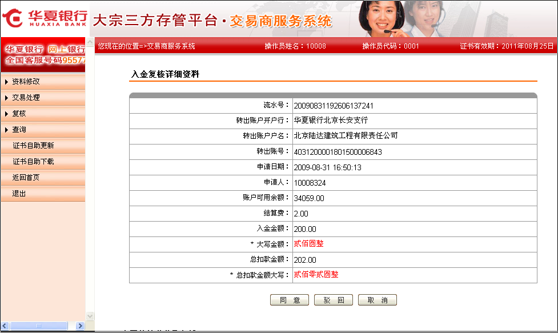The height and width of the screenshot is (333, 558).
Task: Click the sidebar scroll down arrow
Action: (x=90, y=316)
